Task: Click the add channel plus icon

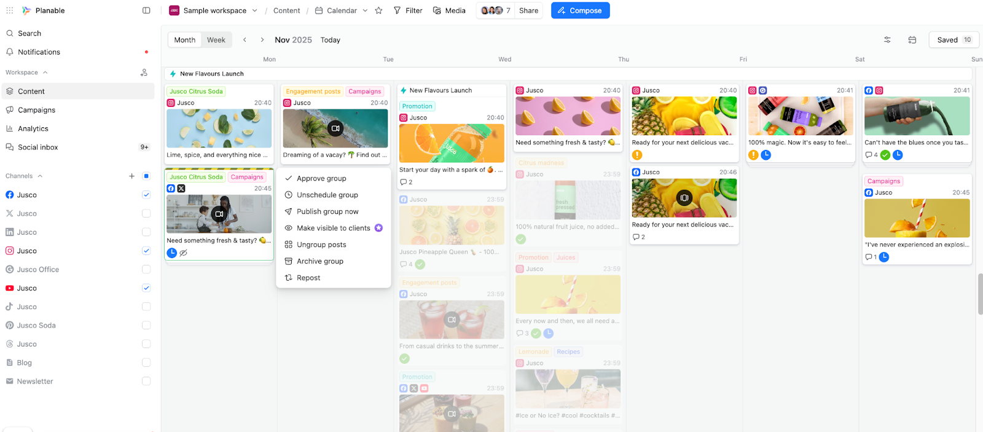Action: click(x=131, y=176)
